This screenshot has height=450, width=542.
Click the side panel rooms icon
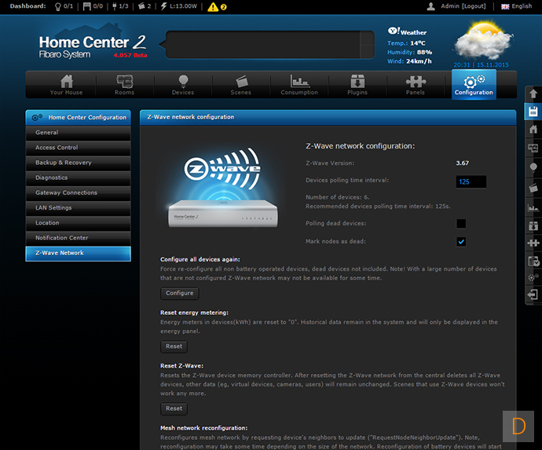(x=533, y=148)
